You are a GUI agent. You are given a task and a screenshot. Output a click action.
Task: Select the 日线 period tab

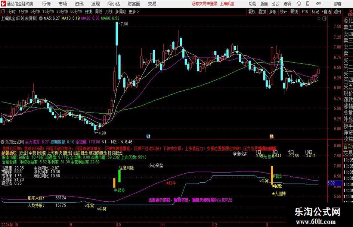tap(88, 12)
